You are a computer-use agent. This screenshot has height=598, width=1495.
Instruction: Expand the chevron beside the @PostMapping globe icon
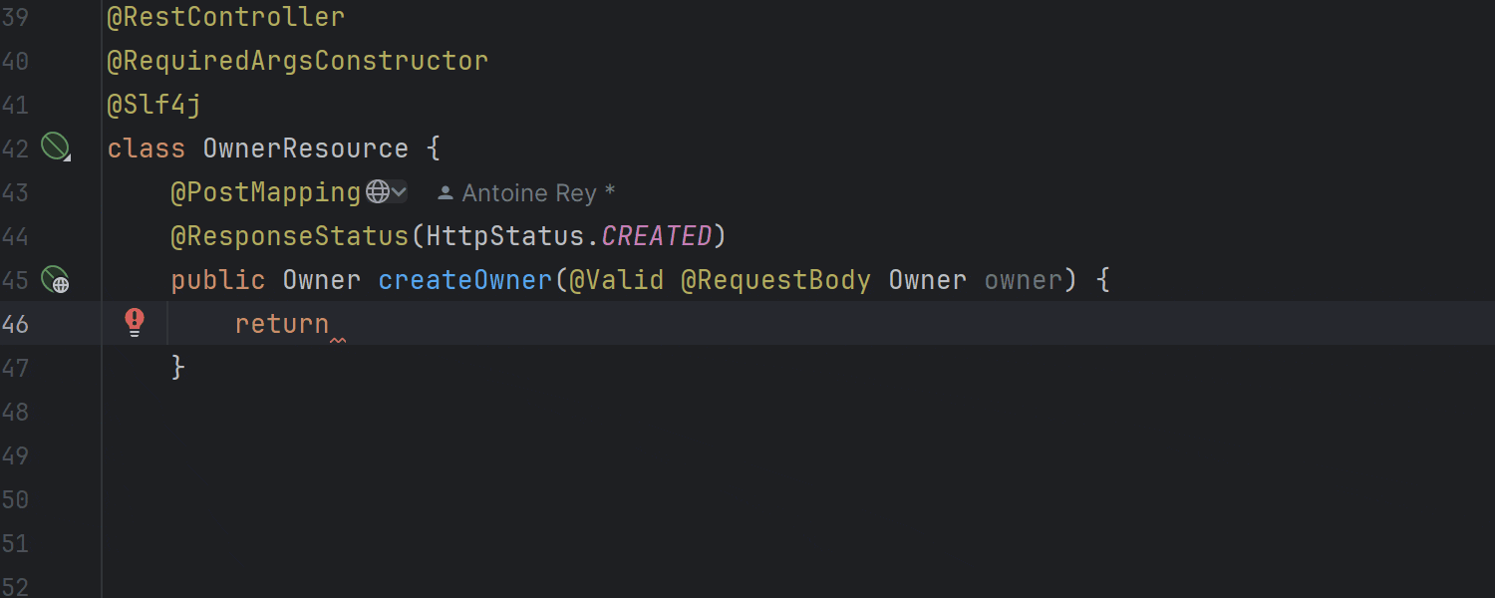[399, 191]
